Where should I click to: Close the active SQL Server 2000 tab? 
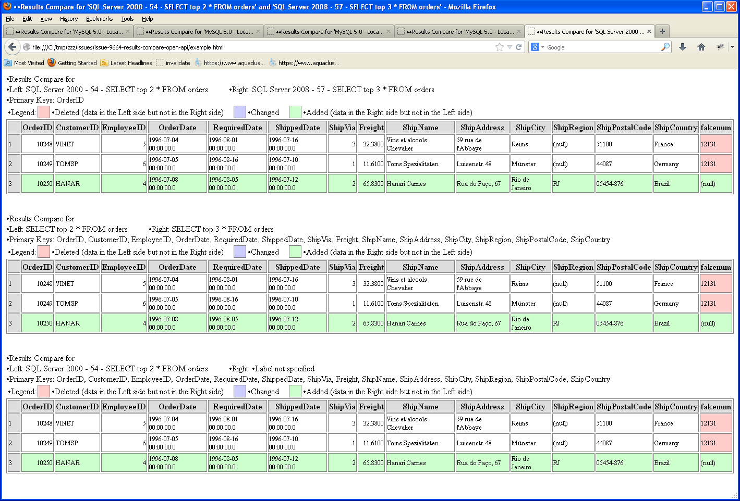[649, 31]
